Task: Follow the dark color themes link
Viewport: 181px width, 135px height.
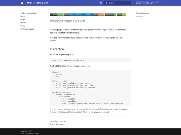Action: pyautogui.click(x=120, y=38)
